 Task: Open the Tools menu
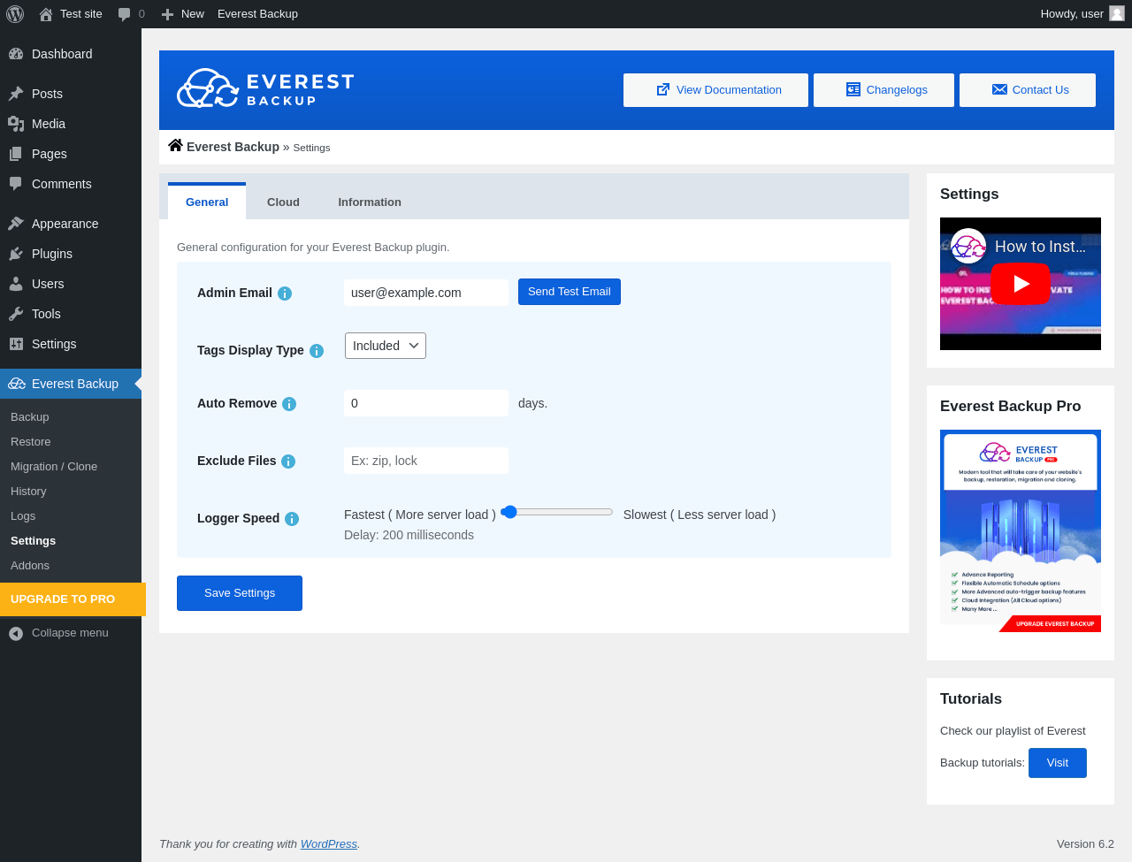71,314
